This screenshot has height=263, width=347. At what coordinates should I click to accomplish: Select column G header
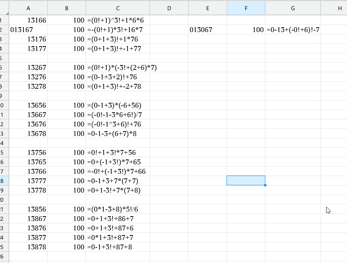[x=293, y=8]
